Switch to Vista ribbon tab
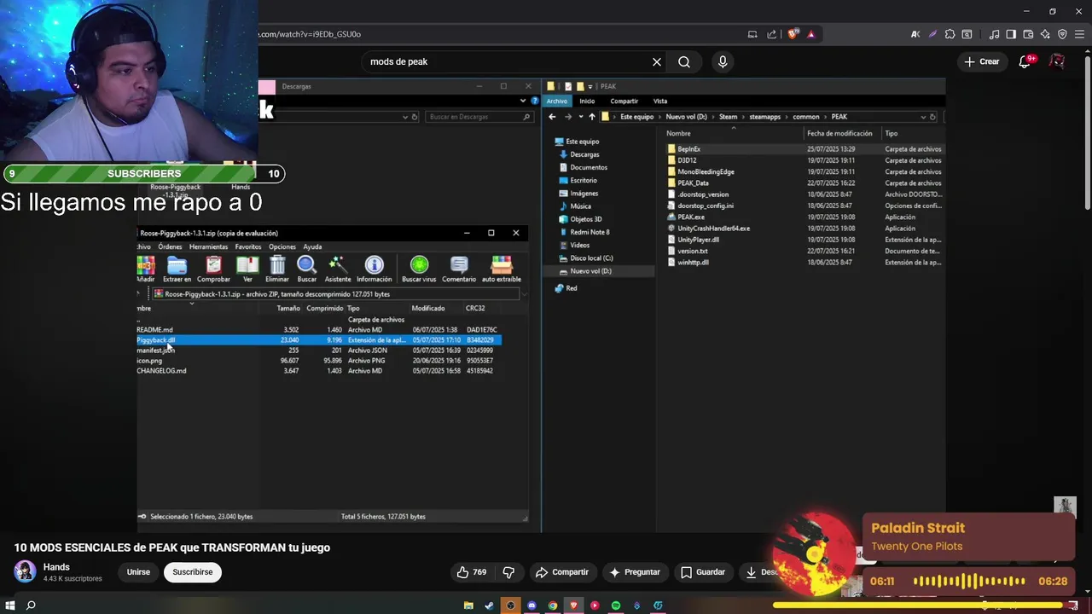The width and height of the screenshot is (1092, 614). (660, 101)
